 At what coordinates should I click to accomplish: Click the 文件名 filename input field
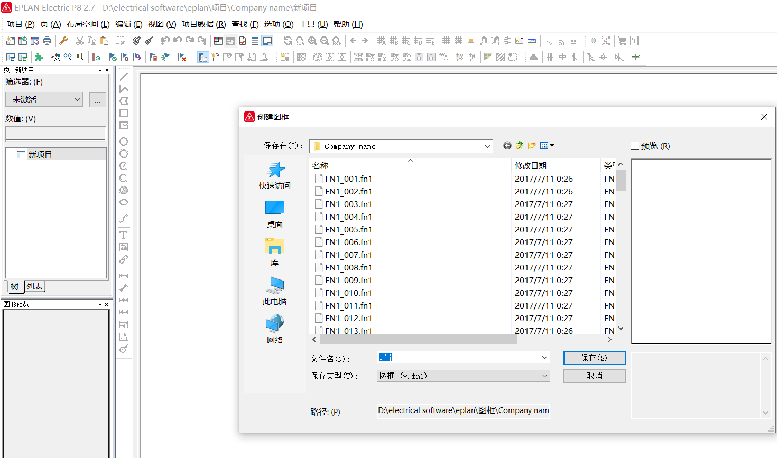[x=463, y=358]
